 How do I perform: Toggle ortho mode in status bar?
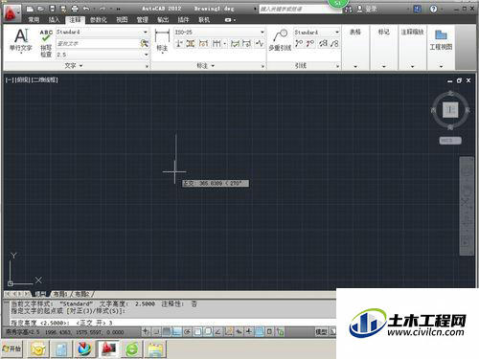click(176, 332)
